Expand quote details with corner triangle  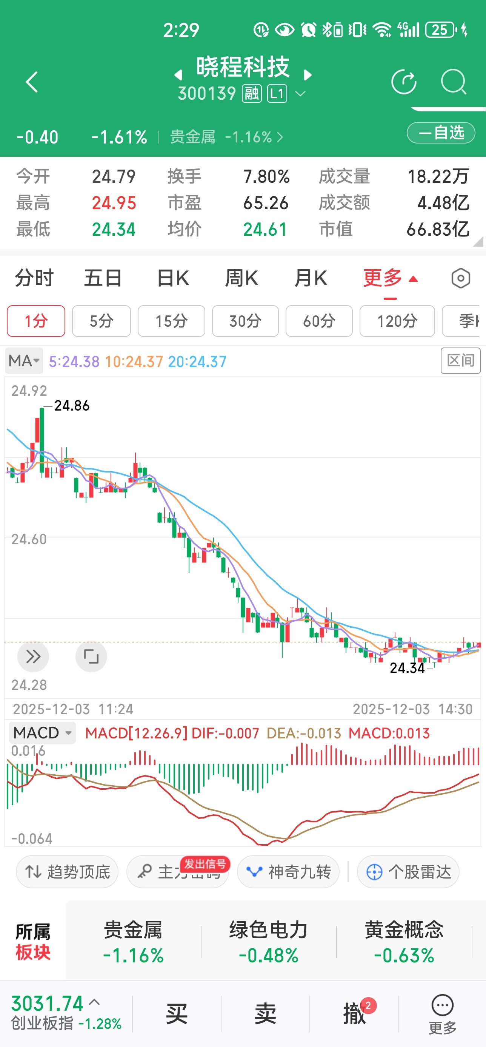pos(478,241)
